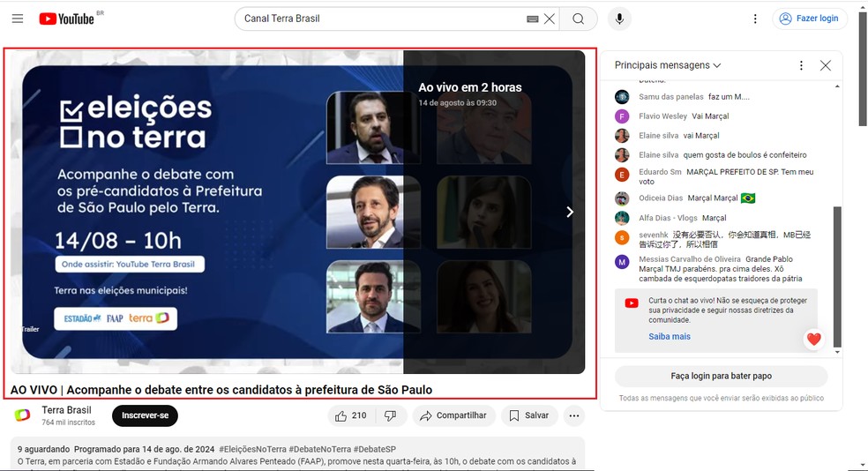Image resolution: width=868 pixels, height=471 pixels.
Task: Open the on-screen keyboard icon in search box
Action: click(x=533, y=19)
